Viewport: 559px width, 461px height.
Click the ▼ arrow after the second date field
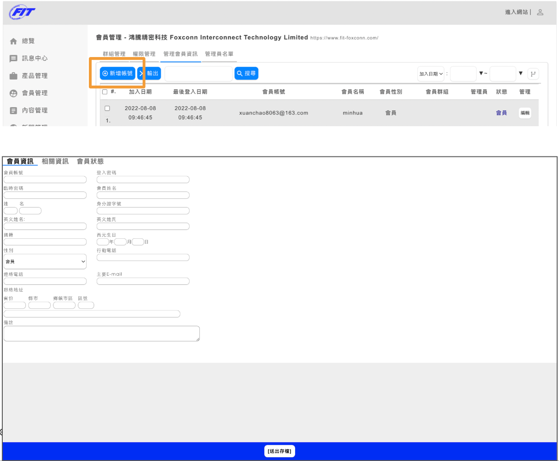point(521,74)
